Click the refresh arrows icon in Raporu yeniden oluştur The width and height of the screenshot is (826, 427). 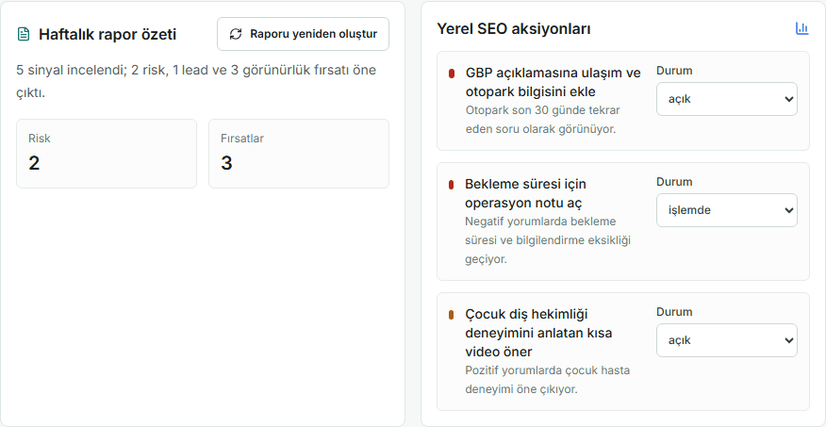pyautogui.click(x=236, y=34)
